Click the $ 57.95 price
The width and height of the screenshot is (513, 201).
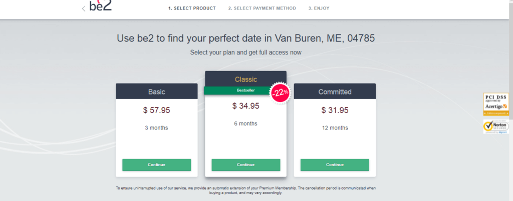tap(156, 110)
